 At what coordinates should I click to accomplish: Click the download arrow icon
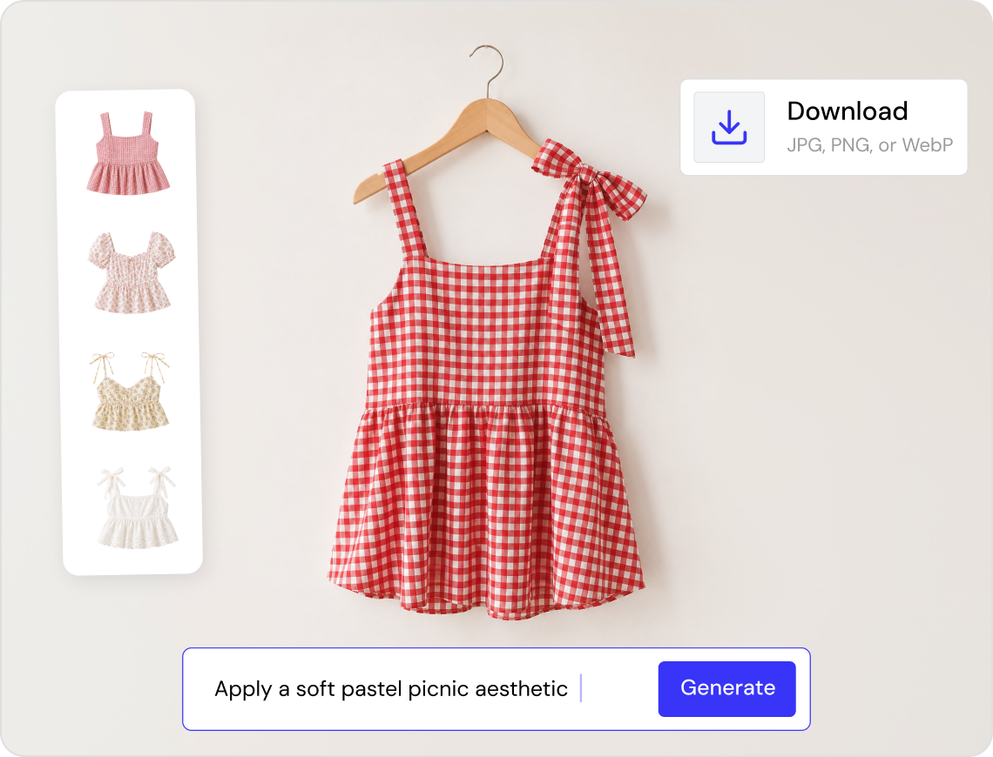729,127
